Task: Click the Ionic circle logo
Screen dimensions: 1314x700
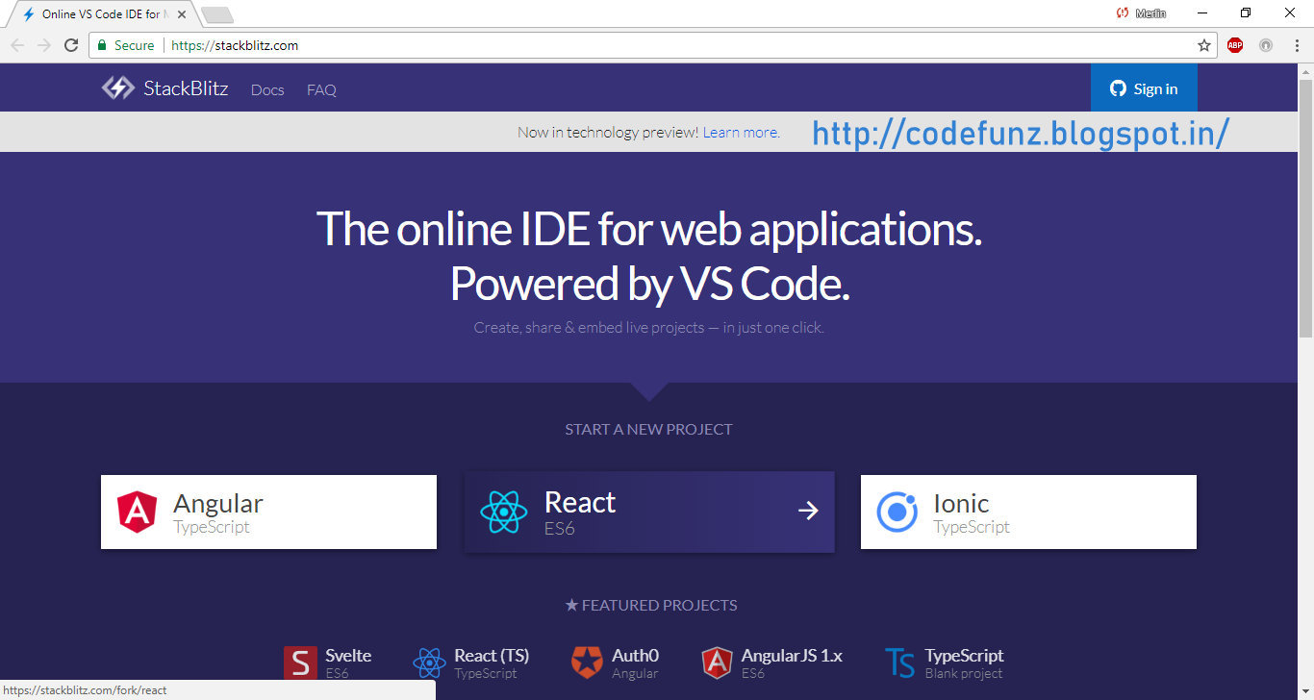Action: [x=896, y=511]
